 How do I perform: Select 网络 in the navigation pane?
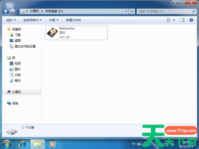pos(15,104)
